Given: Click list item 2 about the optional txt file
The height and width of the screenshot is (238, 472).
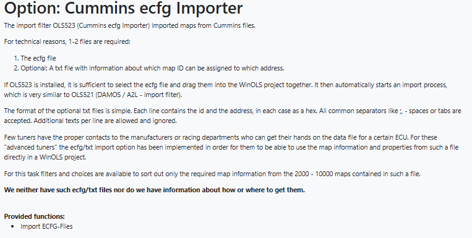Looking at the screenshot, I should pos(149,68).
